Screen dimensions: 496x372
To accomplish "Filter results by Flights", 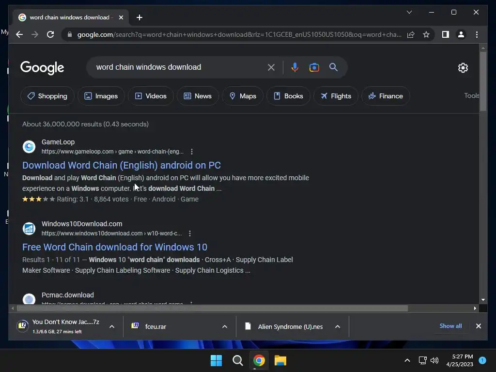I will (336, 96).
